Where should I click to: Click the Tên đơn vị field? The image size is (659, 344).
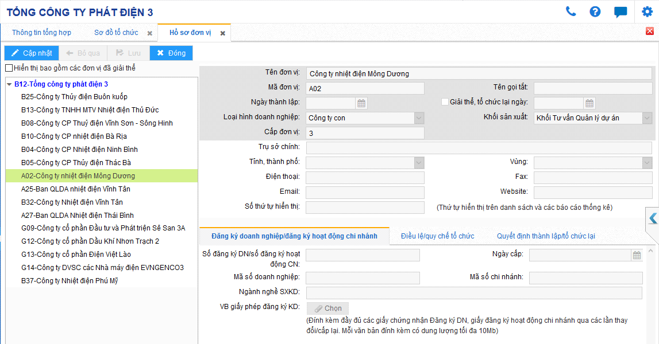479,74
